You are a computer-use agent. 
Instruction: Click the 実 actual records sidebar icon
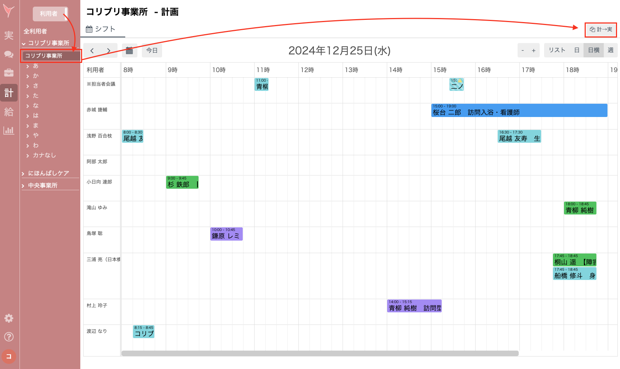[9, 35]
